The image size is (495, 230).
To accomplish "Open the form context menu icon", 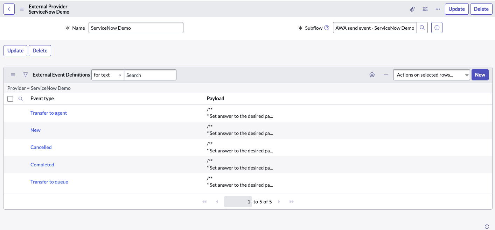I will pos(22,9).
